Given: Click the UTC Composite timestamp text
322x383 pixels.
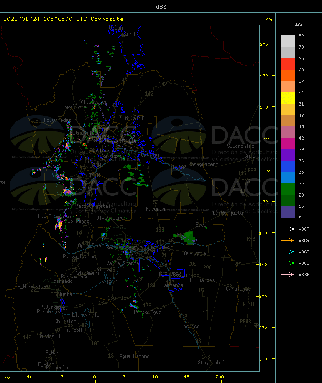Looking at the screenshot, I should [63, 19].
